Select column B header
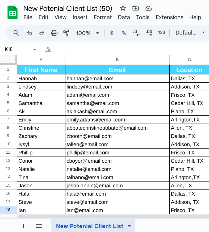This screenshot has height=232, width=209. [x=117, y=60]
